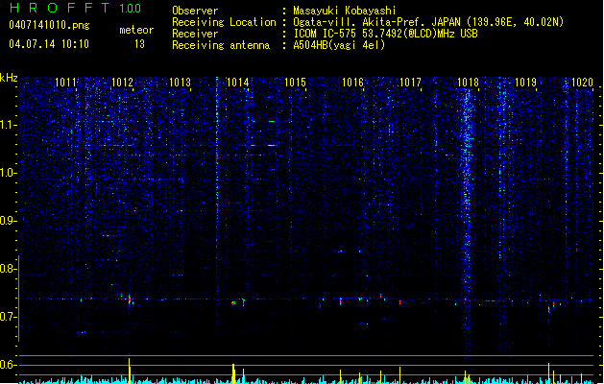Click time marker 1019
The height and width of the screenshot is (384, 604).
(x=526, y=83)
